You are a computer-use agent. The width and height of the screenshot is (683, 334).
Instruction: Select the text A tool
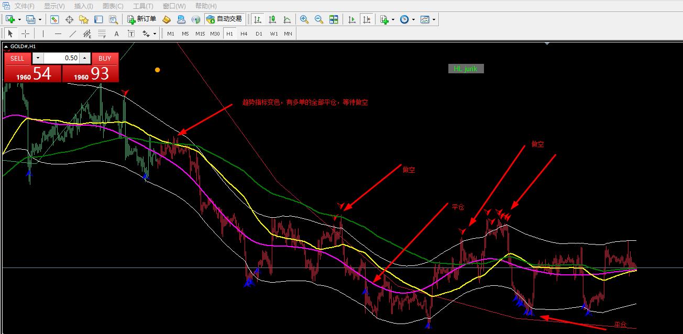[x=116, y=34]
